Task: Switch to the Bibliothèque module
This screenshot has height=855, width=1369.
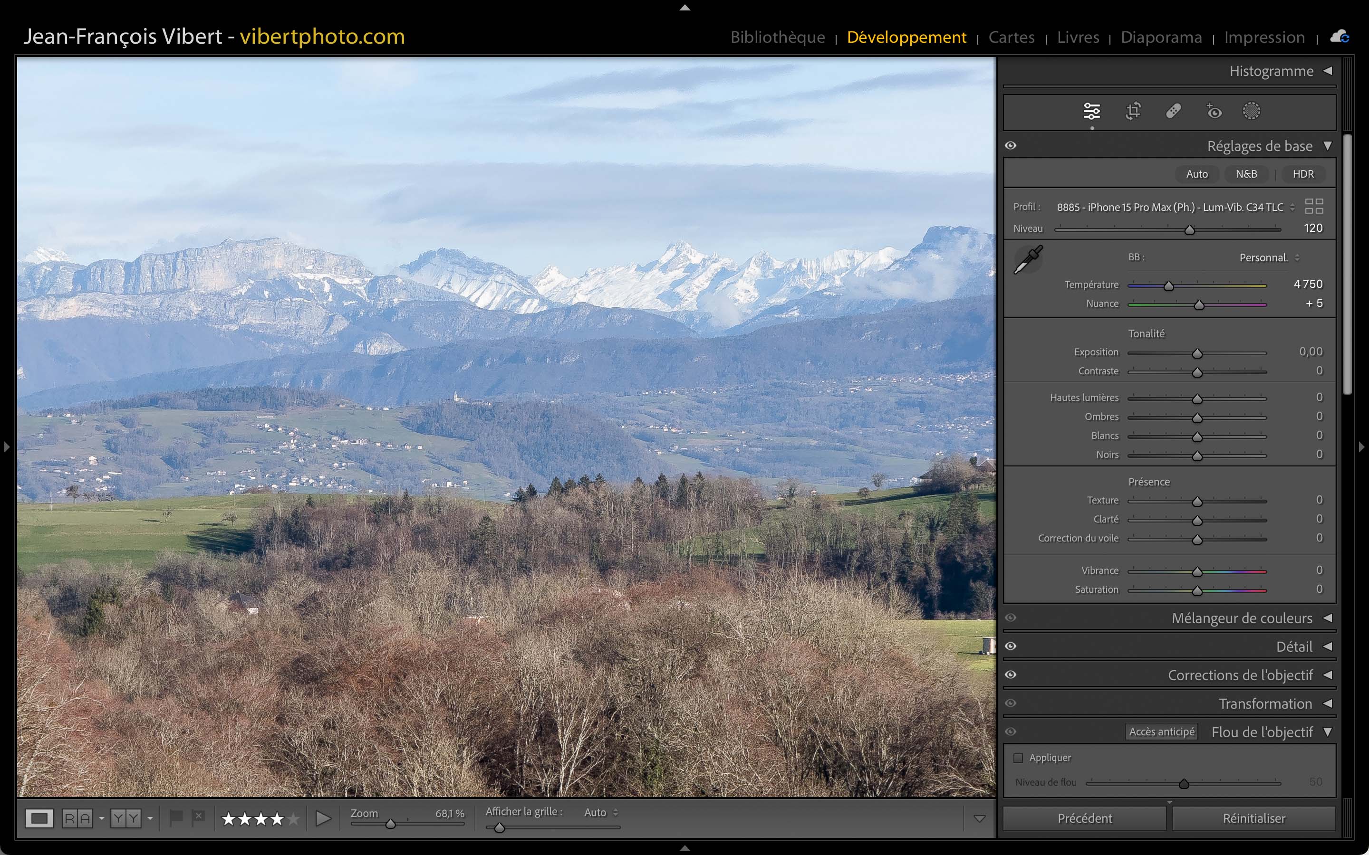Action: [777, 38]
